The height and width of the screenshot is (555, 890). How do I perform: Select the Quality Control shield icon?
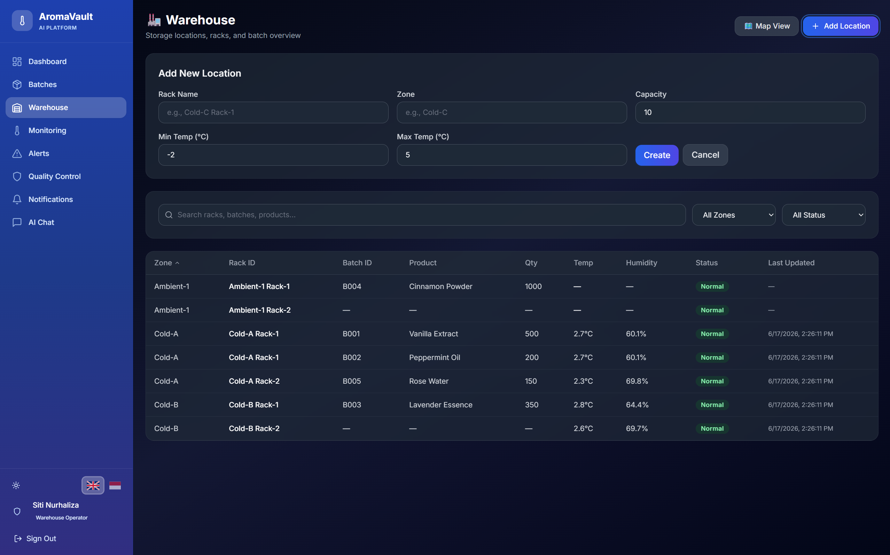pos(17,177)
